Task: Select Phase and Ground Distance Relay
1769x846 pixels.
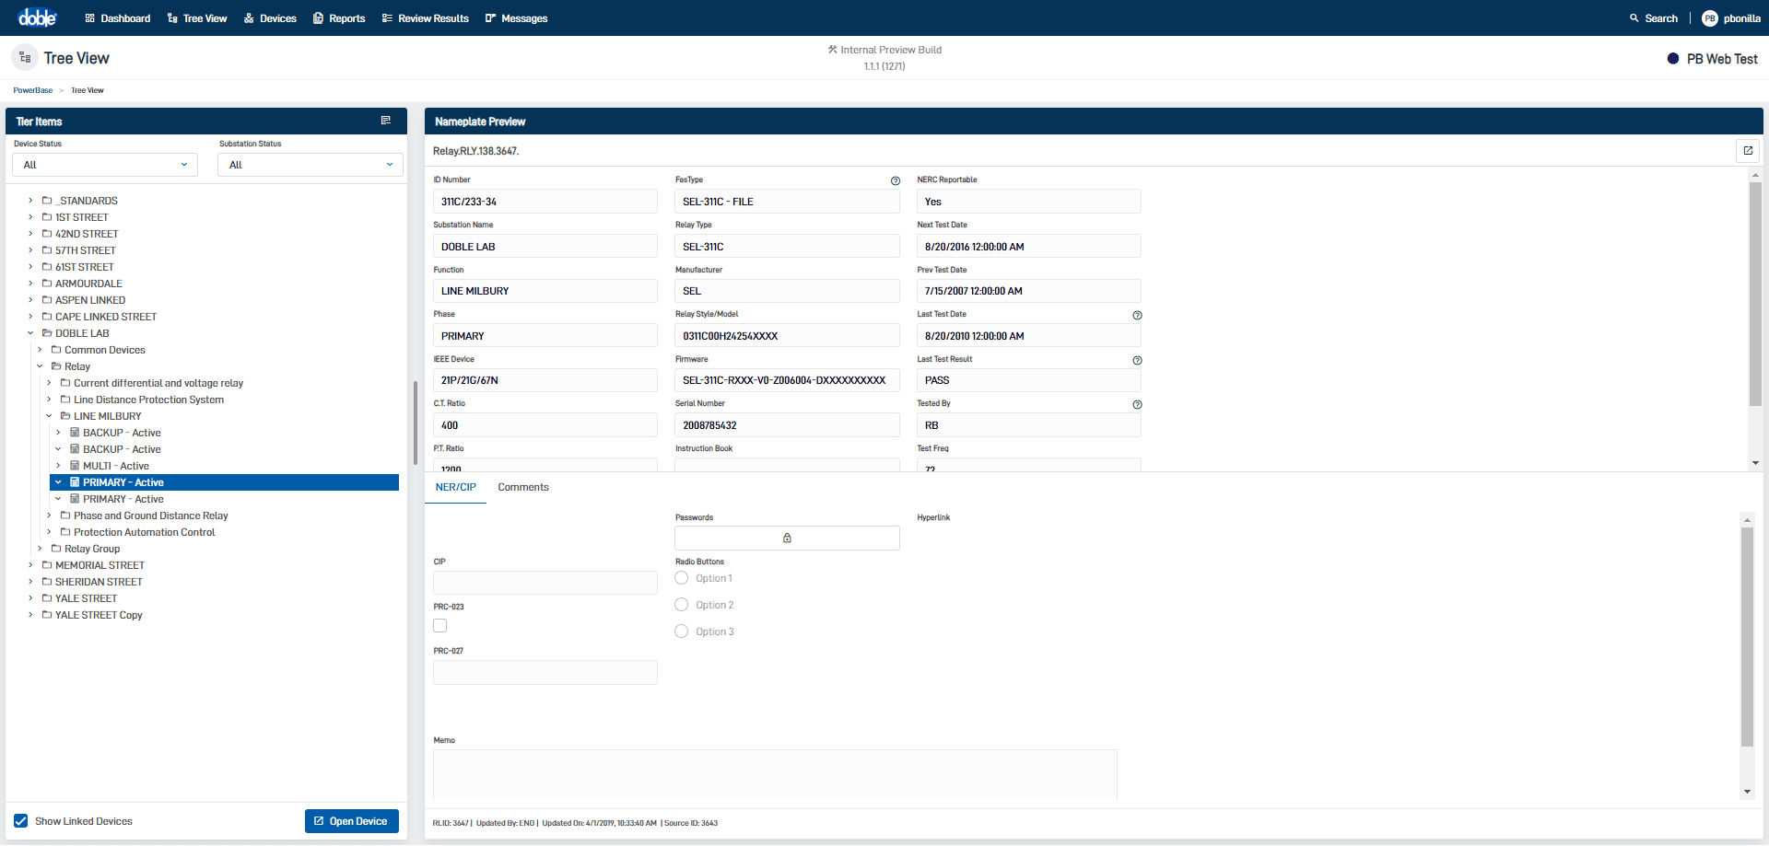Action: tap(151, 516)
